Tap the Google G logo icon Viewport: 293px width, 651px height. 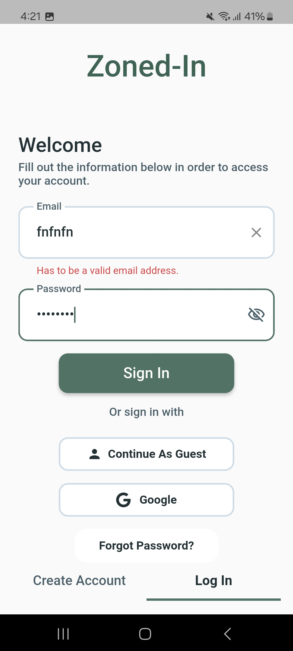pos(123,500)
